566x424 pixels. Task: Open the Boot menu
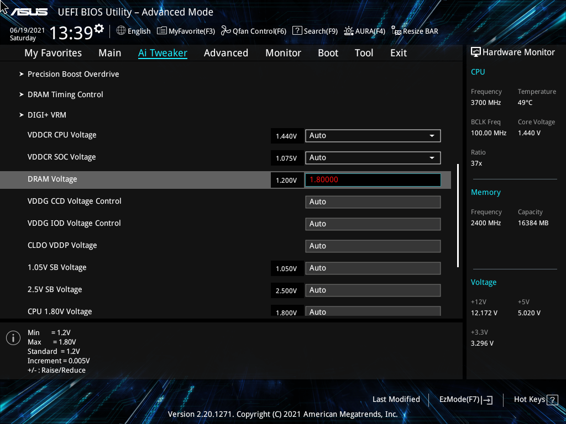[328, 52]
